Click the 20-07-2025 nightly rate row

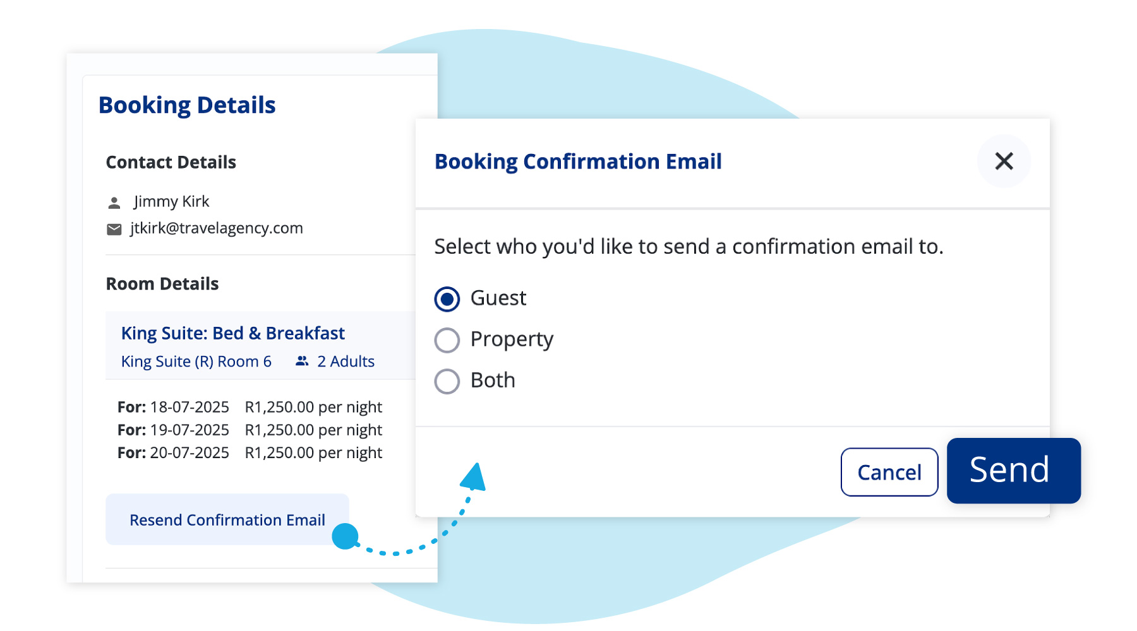coord(250,452)
